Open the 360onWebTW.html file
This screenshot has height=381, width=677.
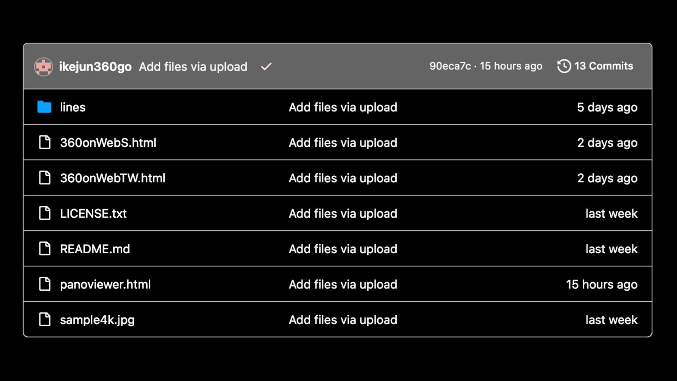112,178
